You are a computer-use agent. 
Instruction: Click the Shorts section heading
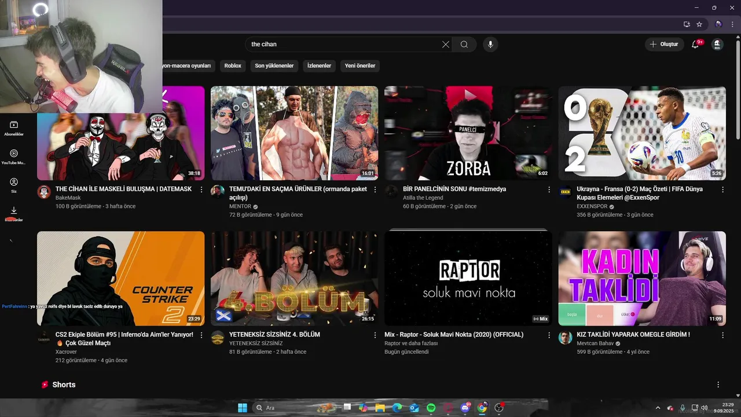click(x=64, y=385)
